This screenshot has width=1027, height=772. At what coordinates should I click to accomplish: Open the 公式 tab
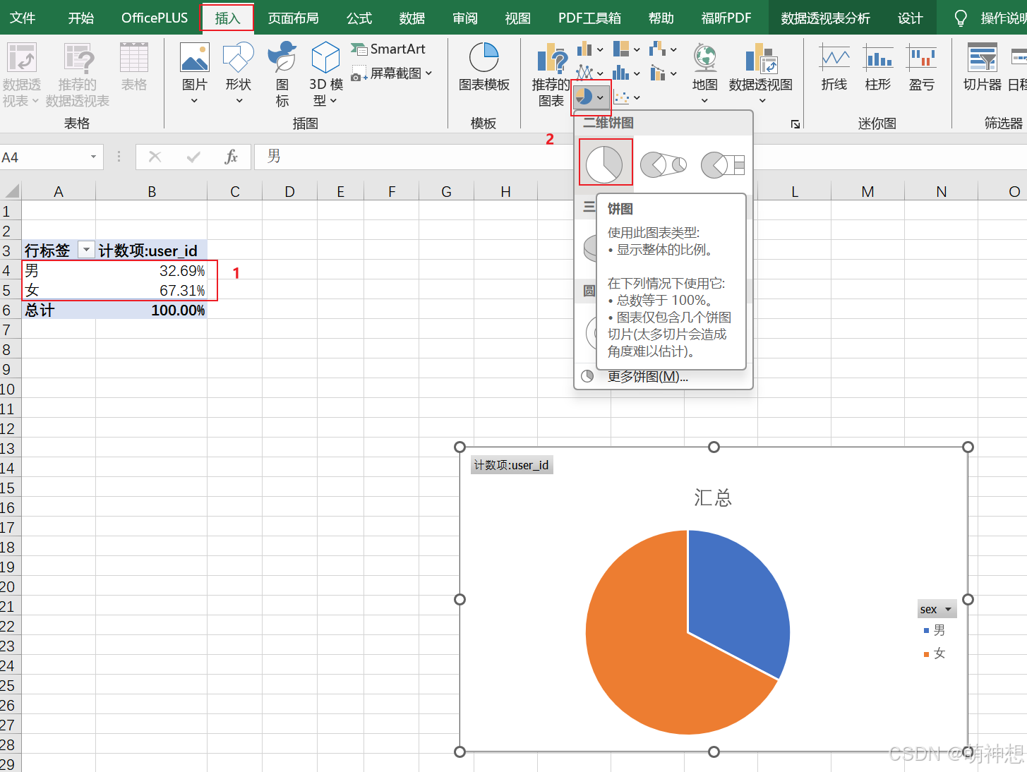click(x=359, y=18)
